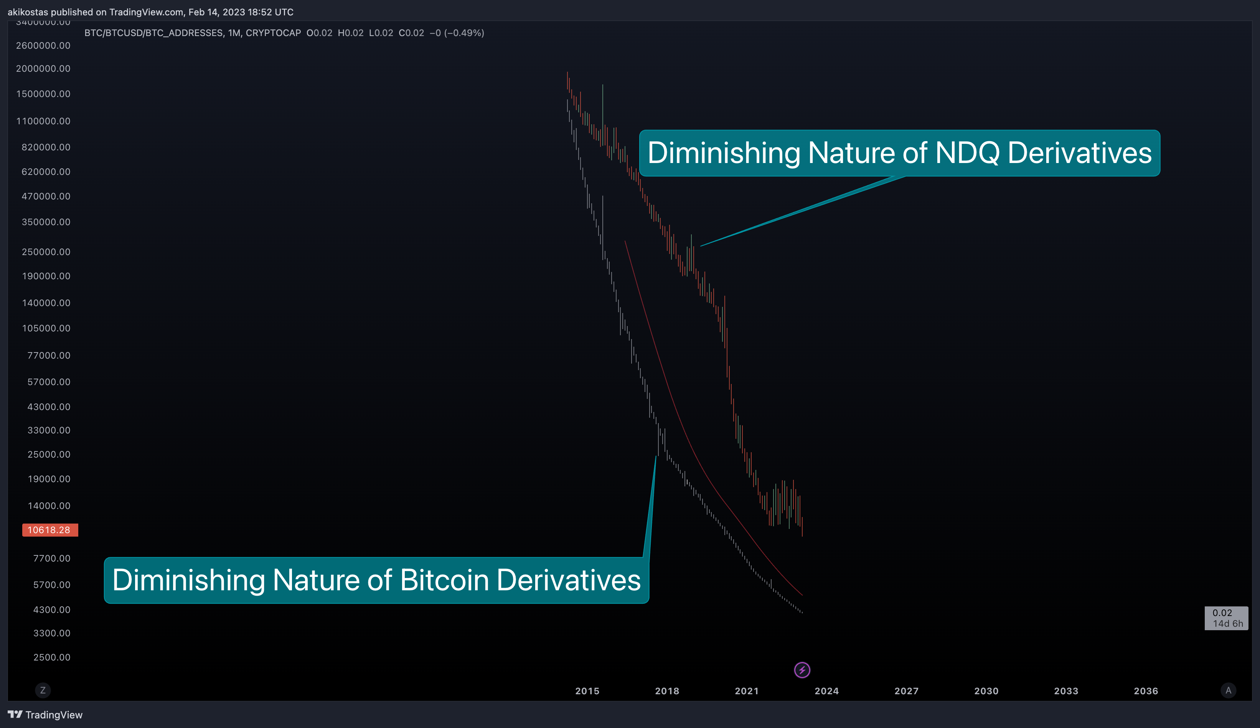The image size is (1260, 728).
Task: Click the 2036 time axis label
Action: coord(1146,691)
